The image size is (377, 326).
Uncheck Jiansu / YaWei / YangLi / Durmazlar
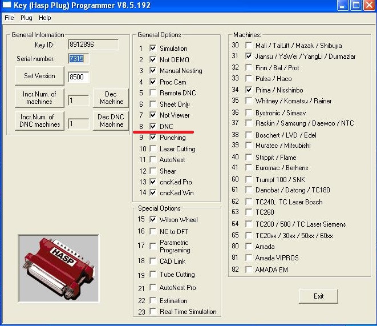pos(249,57)
